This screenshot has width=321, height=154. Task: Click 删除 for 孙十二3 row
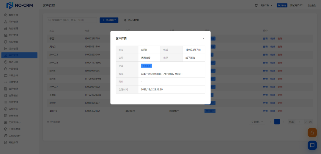[280, 55]
